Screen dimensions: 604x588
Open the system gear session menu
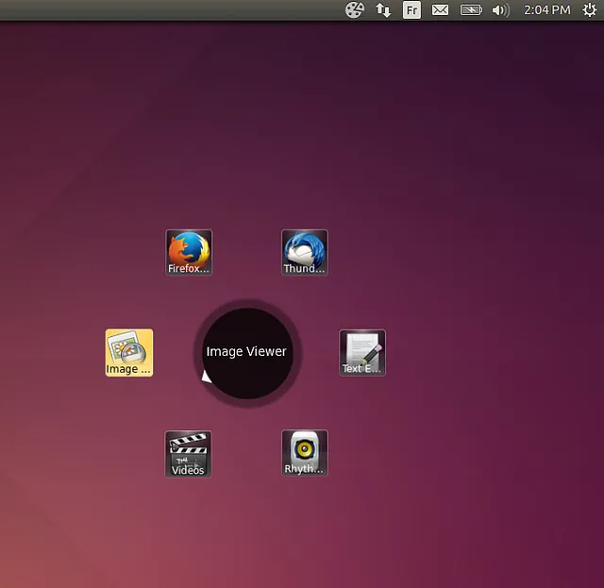pyautogui.click(x=589, y=10)
